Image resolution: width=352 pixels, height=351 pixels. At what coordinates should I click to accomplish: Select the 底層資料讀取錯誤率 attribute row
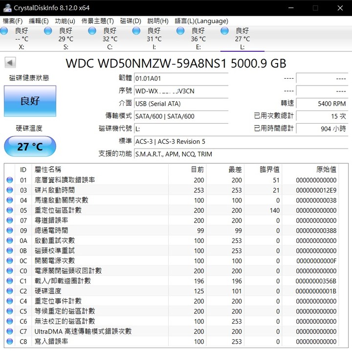(173, 180)
